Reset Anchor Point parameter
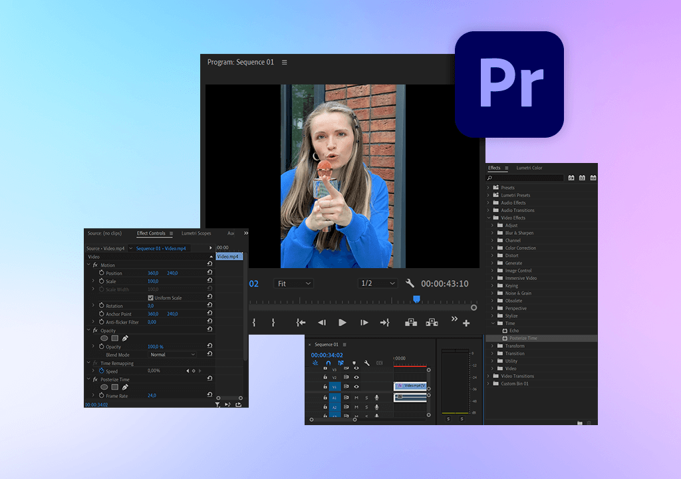This screenshot has width=681, height=479. pos(209,313)
